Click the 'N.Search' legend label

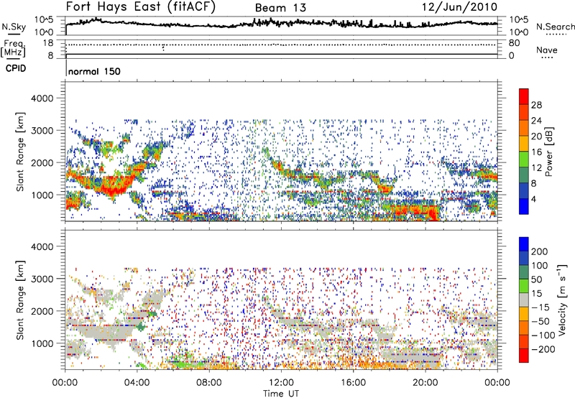pos(555,27)
